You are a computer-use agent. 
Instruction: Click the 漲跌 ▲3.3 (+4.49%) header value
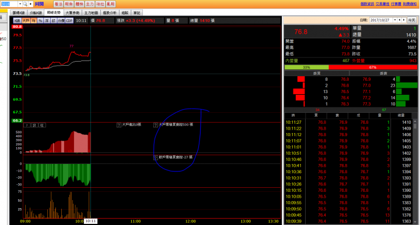[136, 20]
